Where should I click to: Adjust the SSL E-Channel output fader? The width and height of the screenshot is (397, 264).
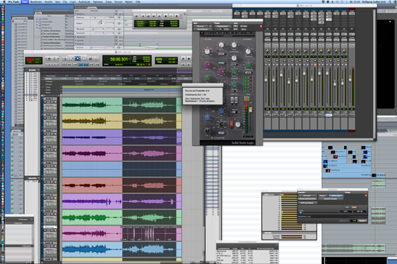pyautogui.click(x=251, y=110)
